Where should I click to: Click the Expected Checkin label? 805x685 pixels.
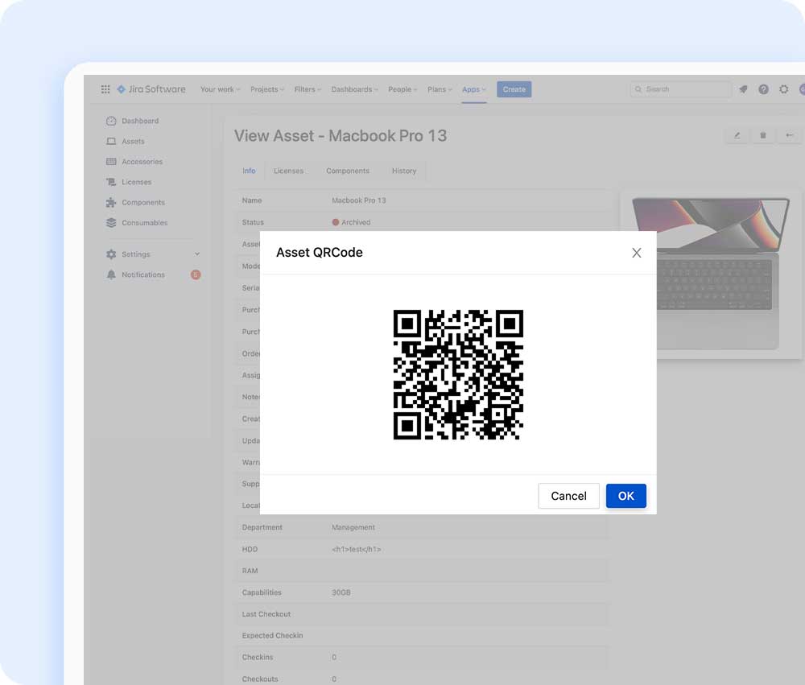point(272,636)
